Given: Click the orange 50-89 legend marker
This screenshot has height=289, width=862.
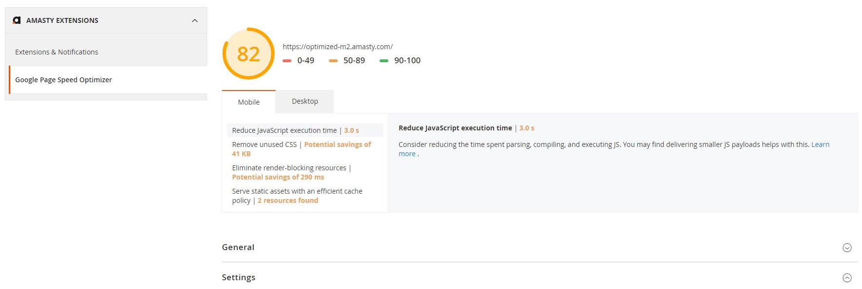Looking at the screenshot, I should 333,61.
